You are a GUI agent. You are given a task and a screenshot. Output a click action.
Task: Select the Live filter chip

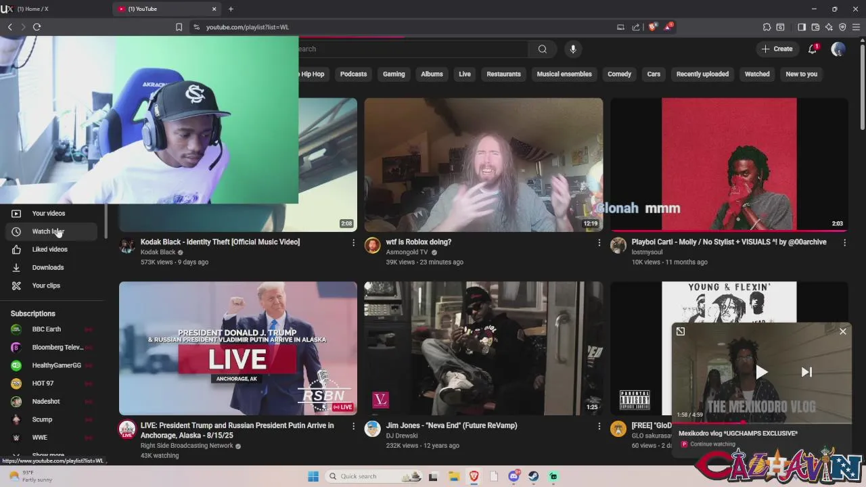click(465, 74)
